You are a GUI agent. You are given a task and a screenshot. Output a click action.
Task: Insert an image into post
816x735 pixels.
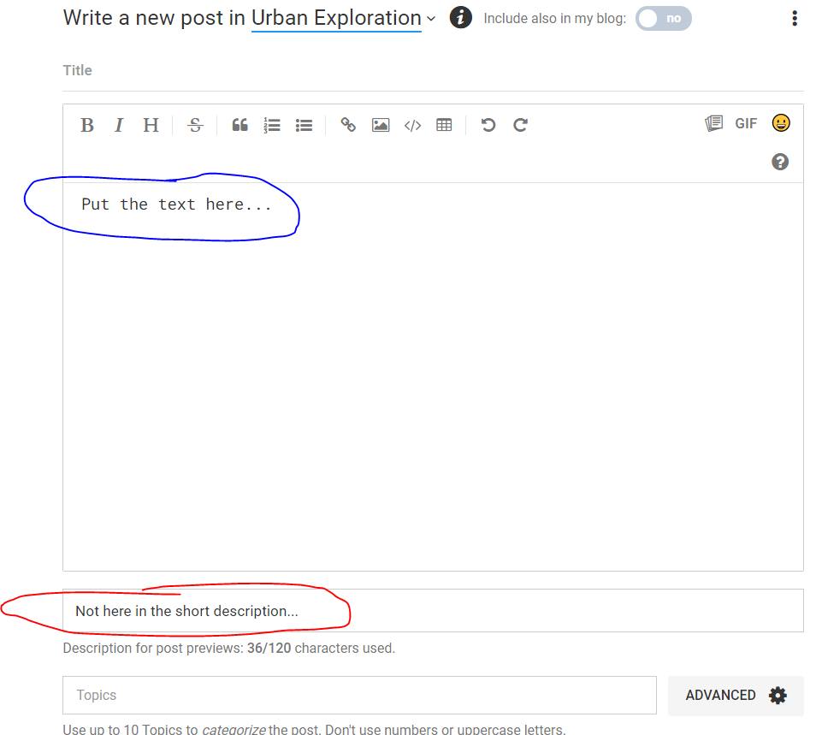[x=381, y=125]
